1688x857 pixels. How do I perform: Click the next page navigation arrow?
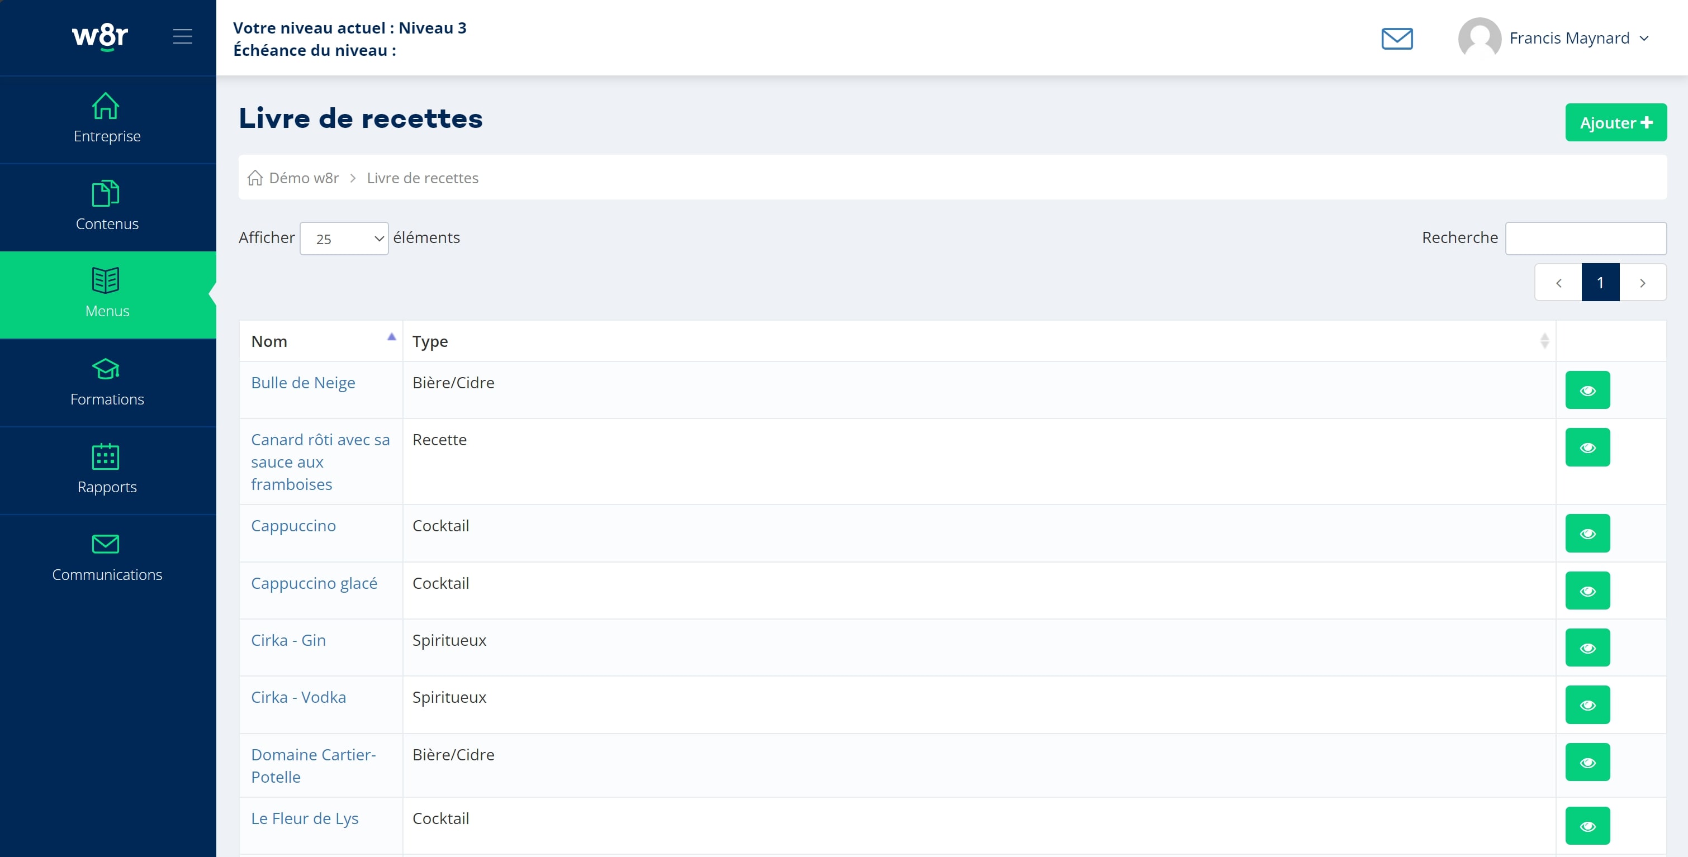coord(1642,282)
